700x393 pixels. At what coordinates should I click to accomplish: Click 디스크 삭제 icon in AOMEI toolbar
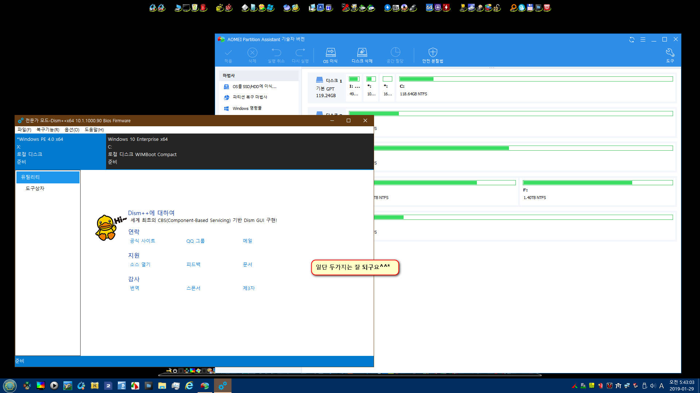[x=362, y=55]
